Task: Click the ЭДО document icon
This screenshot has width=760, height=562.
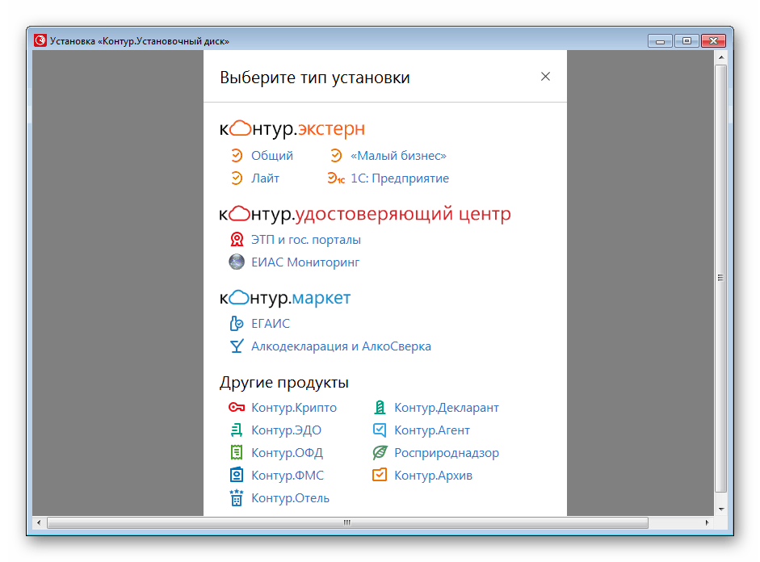Action: [x=236, y=430]
